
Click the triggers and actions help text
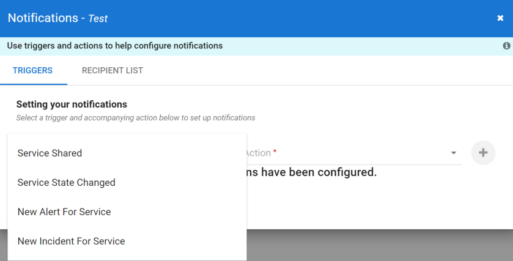coord(115,46)
